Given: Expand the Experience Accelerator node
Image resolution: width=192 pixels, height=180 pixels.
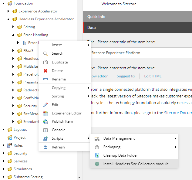Looking at the screenshot, I should [x=8, y=11].
